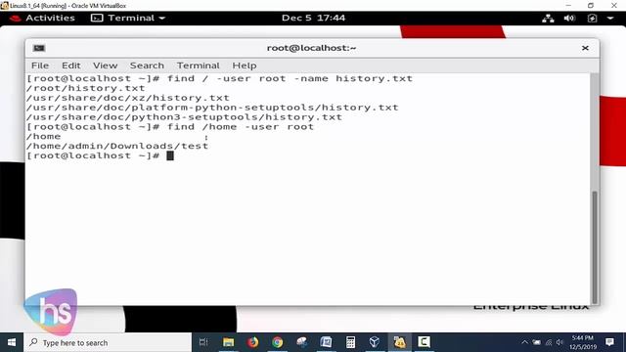Click the terminal prompt cursor block

[x=170, y=155]
